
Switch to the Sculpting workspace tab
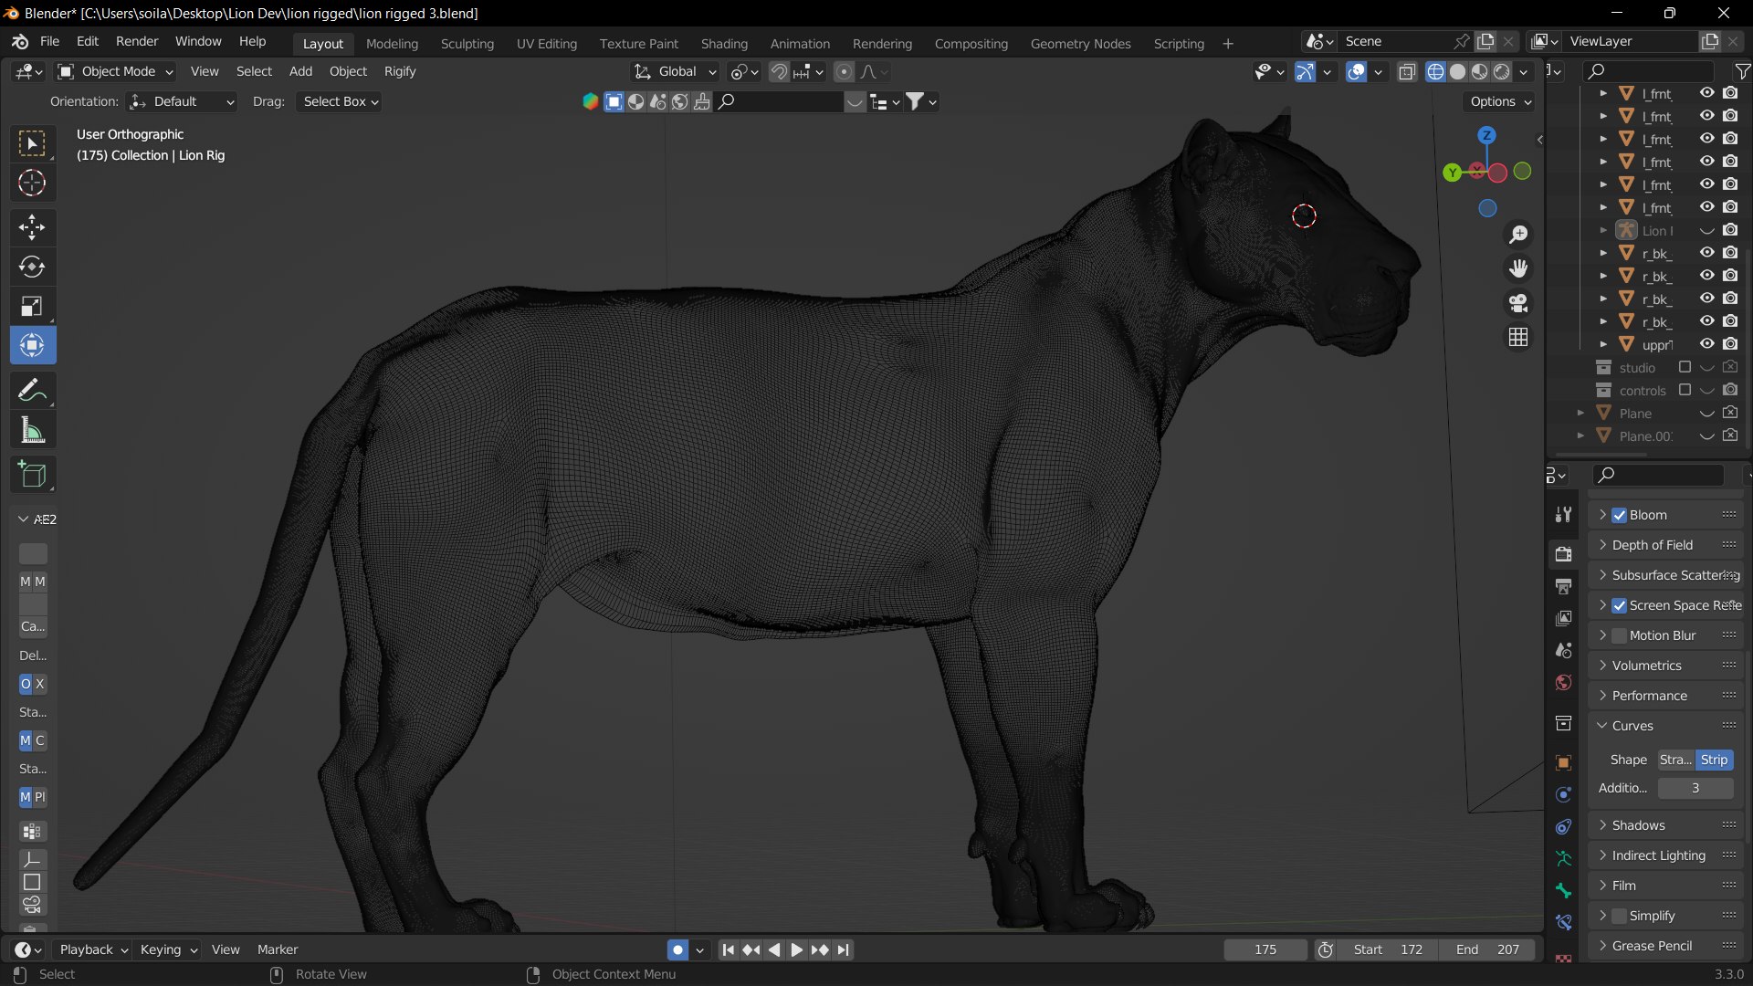467,44
